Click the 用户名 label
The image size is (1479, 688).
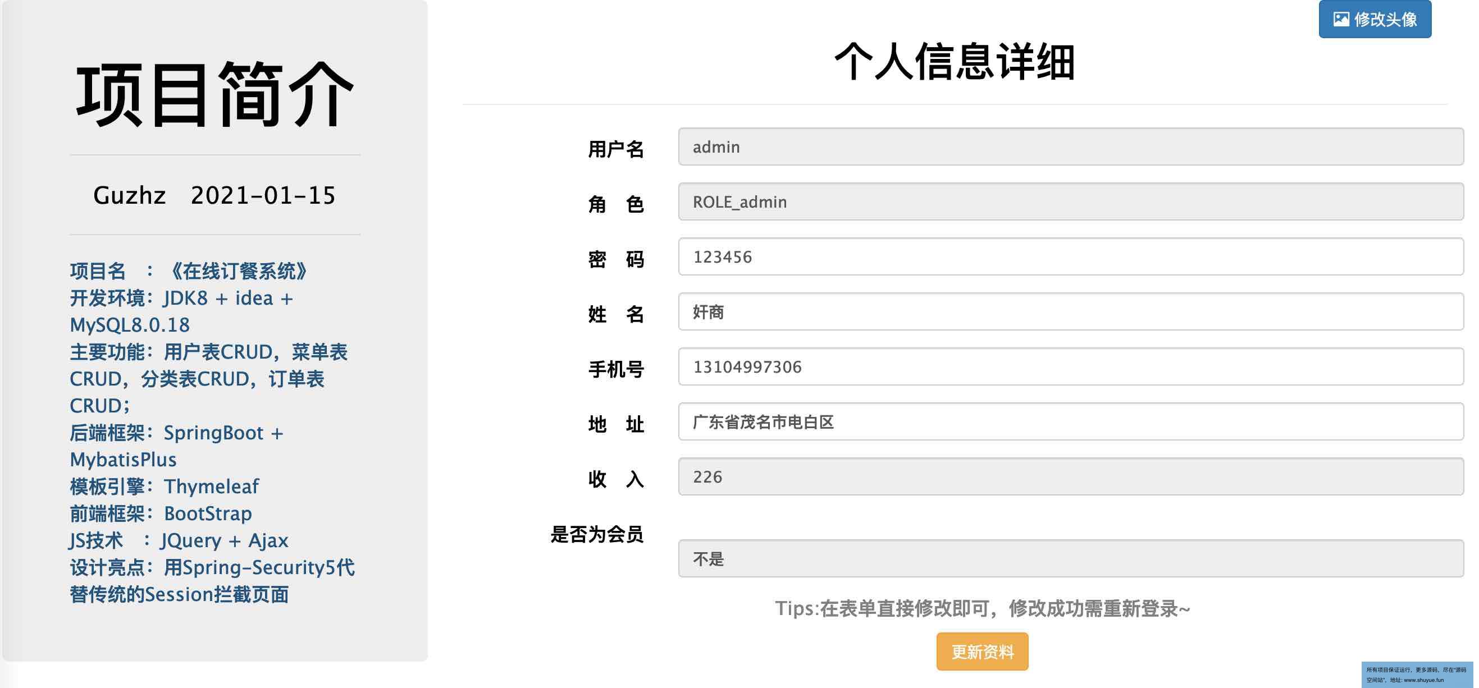(x=615, y=149)
